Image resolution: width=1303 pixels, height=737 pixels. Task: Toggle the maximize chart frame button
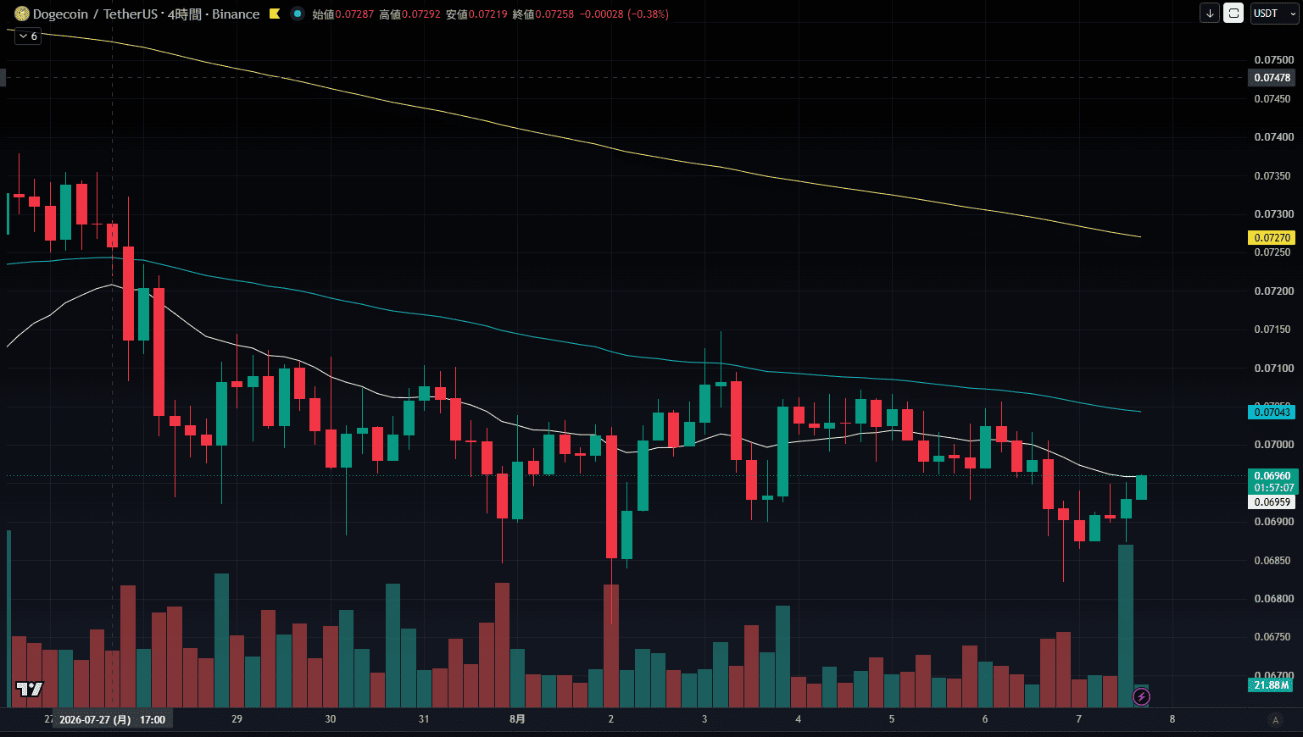[x=1233, y=14]
